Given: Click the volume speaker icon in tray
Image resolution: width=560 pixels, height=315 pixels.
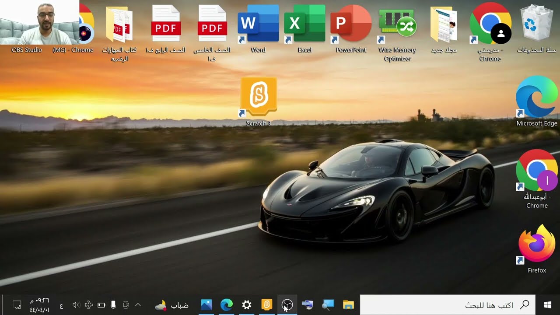Looking at the screenshot, I should [76, 305].
